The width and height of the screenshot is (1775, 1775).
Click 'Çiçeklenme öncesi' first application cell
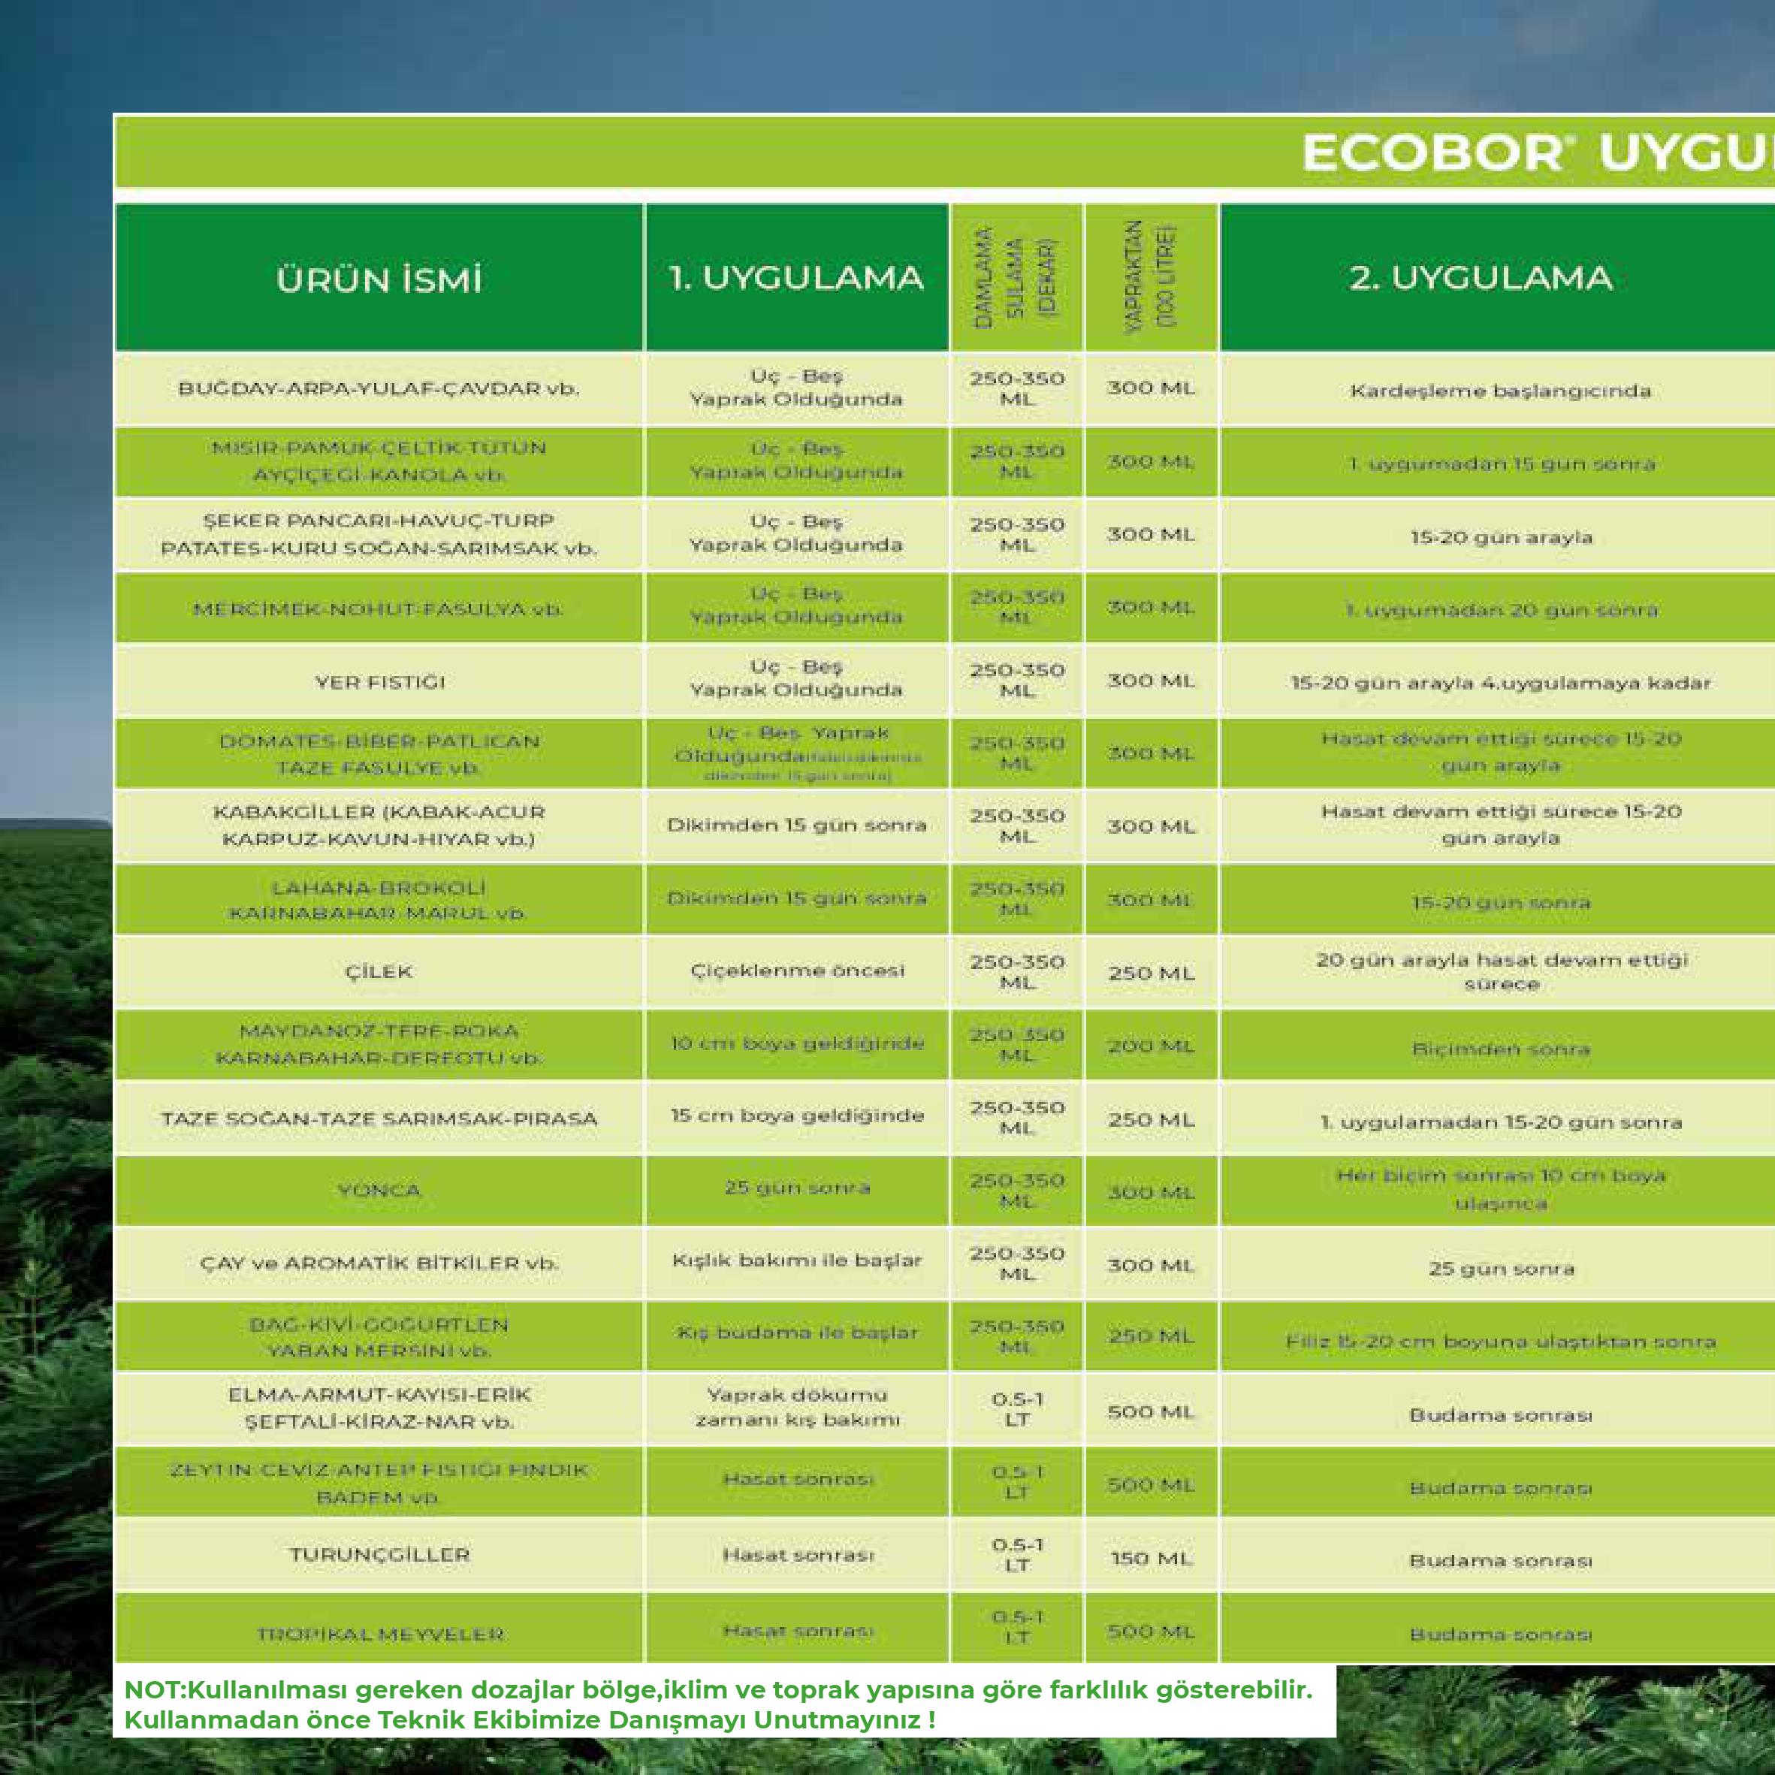coord(796,971)
